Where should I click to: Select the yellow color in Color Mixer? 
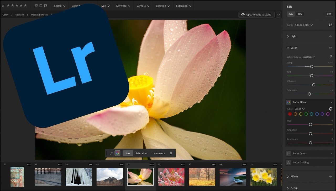[301, 114]
